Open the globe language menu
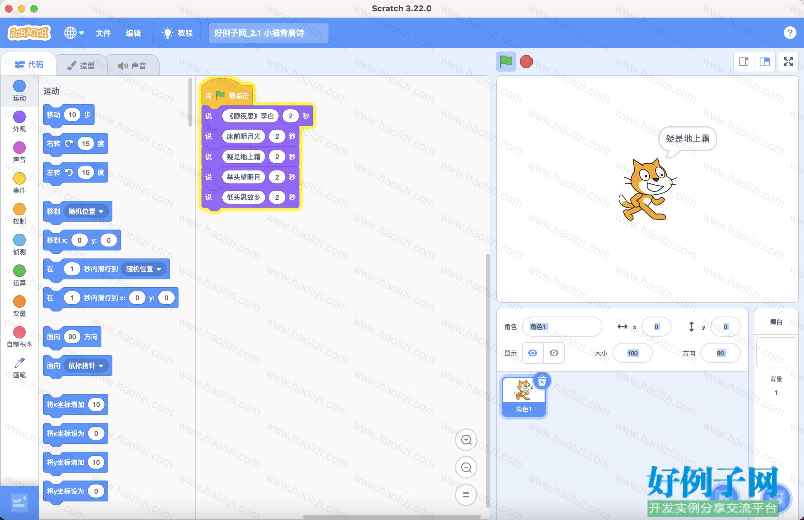The image size is (804, 520). tap(74, 33)
